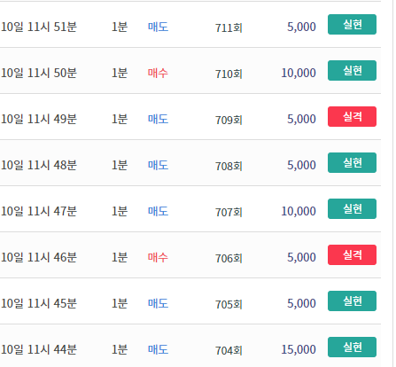Click the timestamp 10일 11시 49분

click(x=39, y=119)
